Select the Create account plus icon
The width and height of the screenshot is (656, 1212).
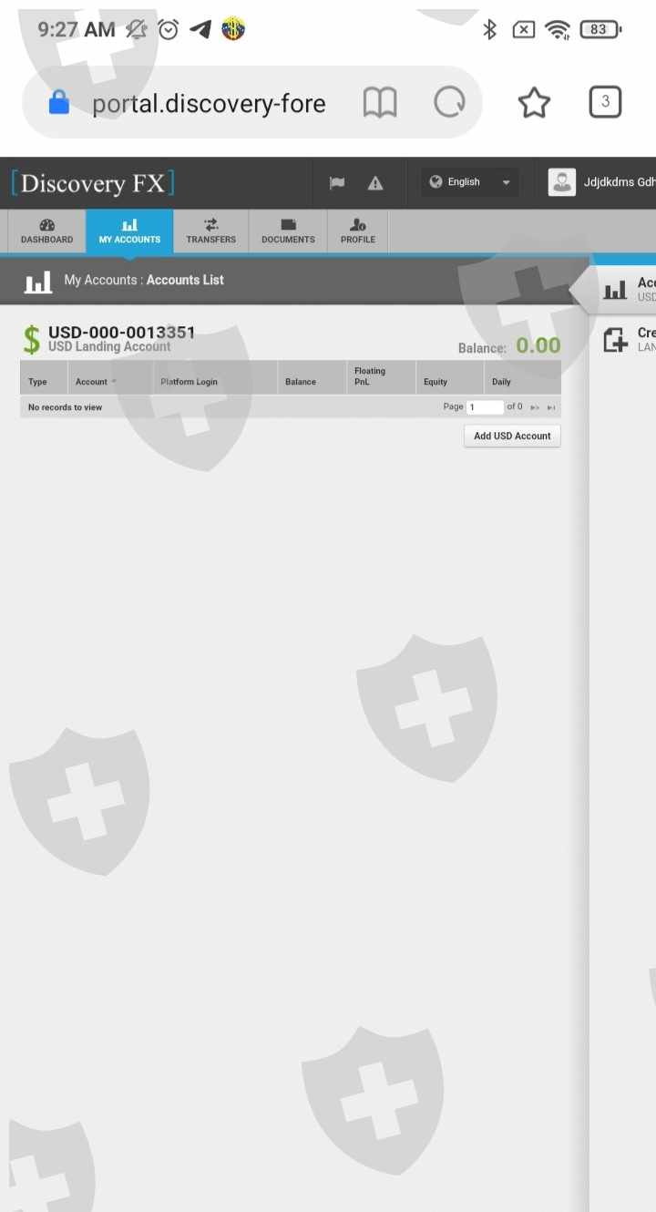pos(616,340)
